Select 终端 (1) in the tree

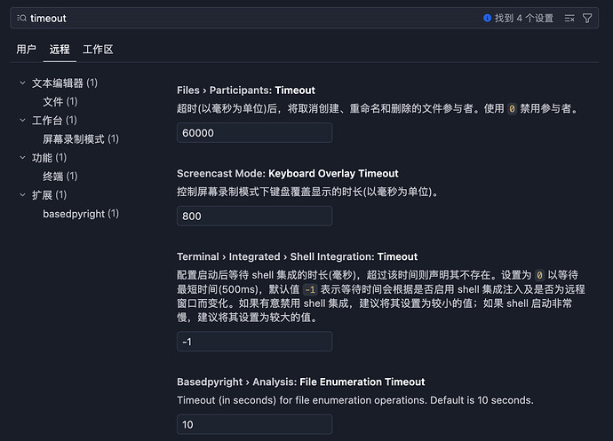pyautogui.click(x=60, y=177)
